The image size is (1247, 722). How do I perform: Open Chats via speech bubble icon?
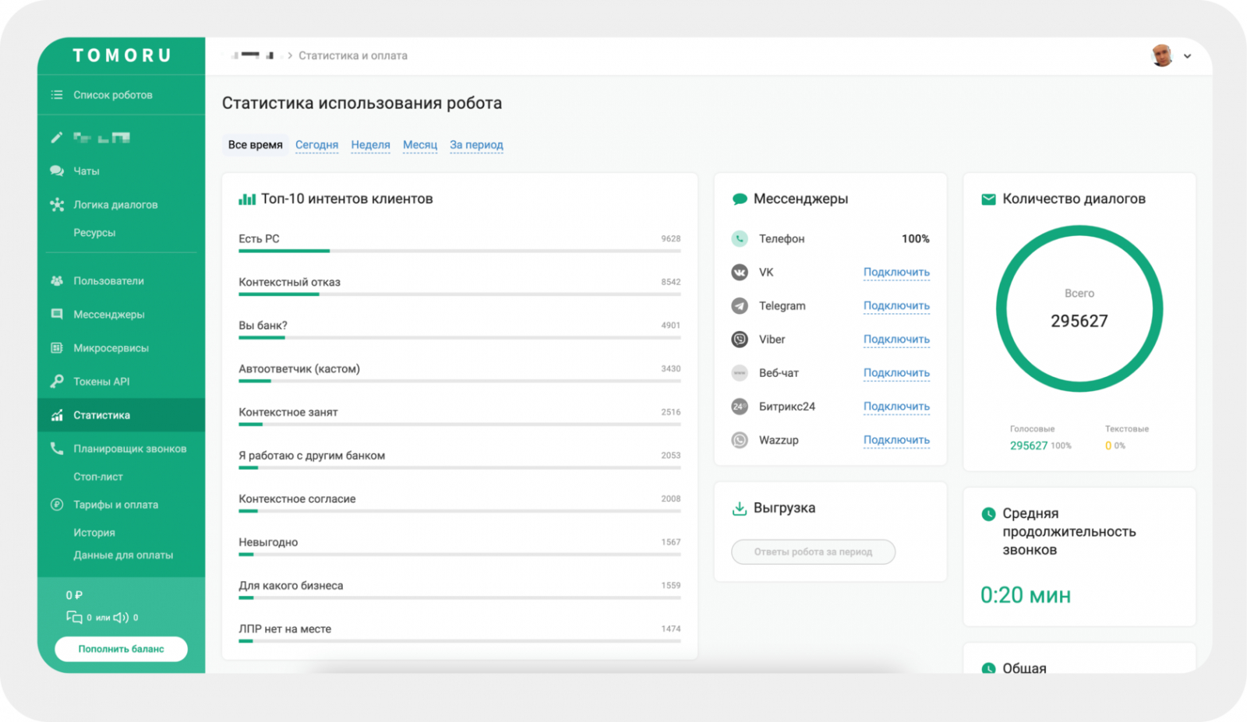point(57,171)
